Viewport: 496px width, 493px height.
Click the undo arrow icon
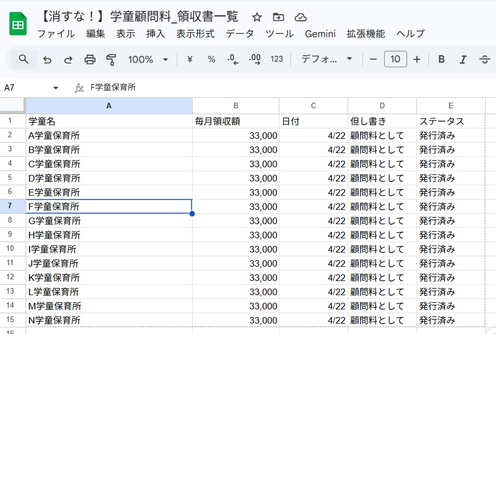coord(47,60)
